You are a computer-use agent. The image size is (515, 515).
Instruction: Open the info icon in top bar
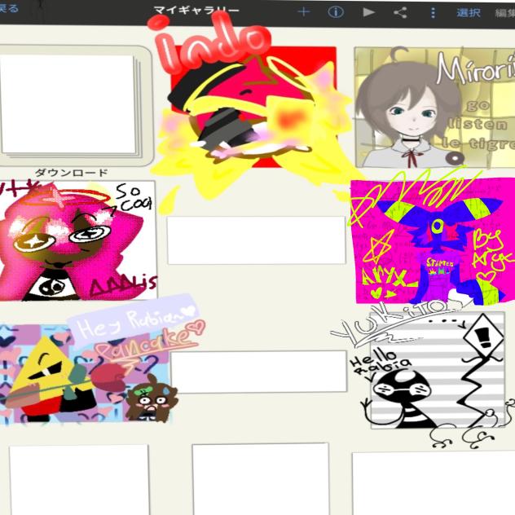point(336,12)
